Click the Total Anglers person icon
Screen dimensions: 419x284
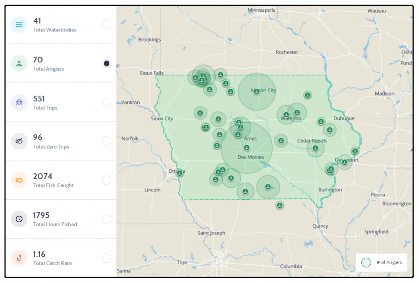(x=19, y=63)
